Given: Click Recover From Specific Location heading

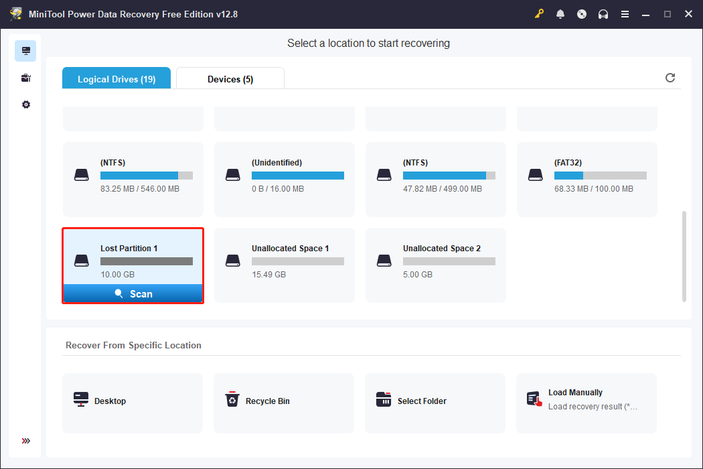Looking at the screenshot, I should pos(134,345).
